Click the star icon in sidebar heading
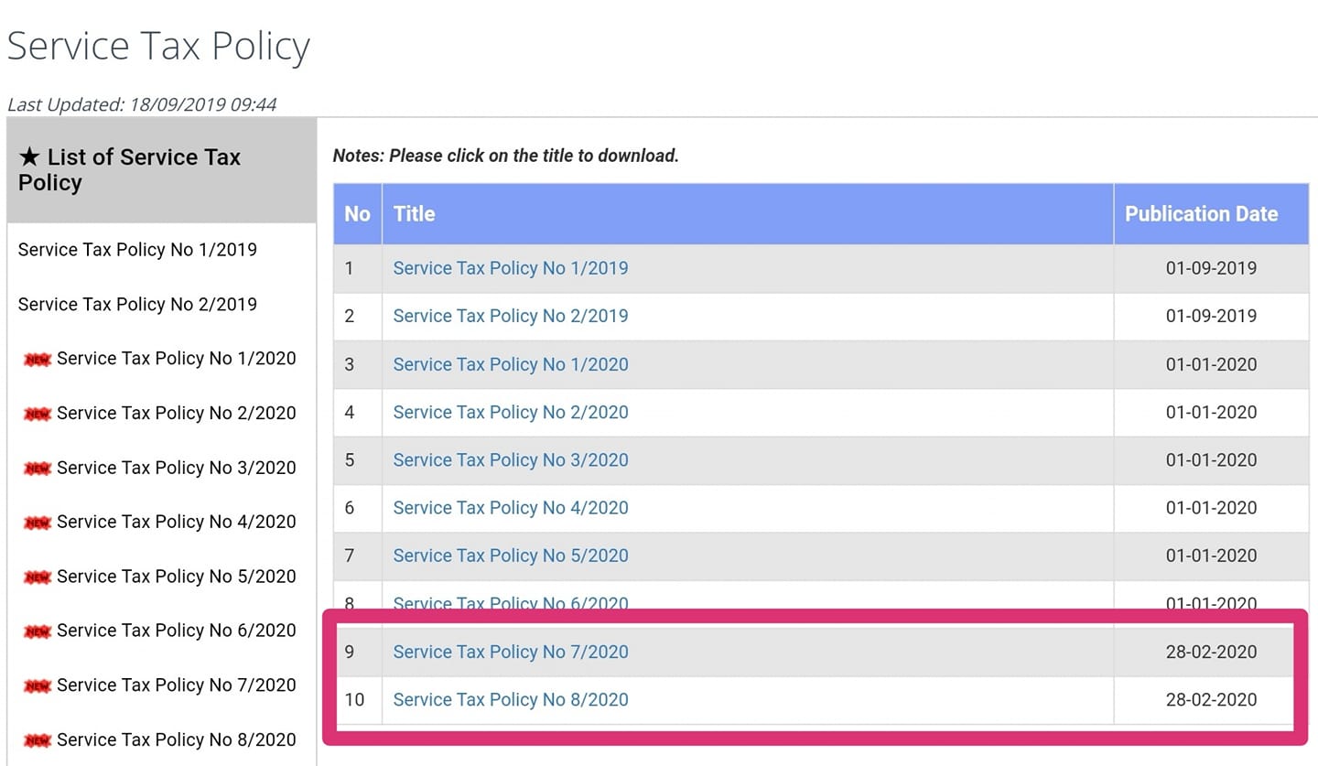Viewport: 1318px width, 766px height. (x=29, y=157)
